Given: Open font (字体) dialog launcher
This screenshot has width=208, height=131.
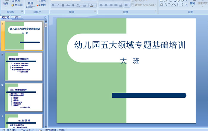Looking at the screenshot, I should pos(95,12).
